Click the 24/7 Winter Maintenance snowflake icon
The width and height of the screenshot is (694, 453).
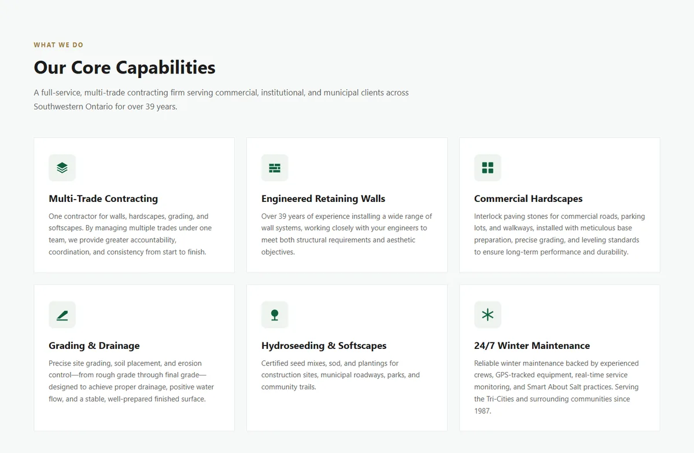point(488,315)
